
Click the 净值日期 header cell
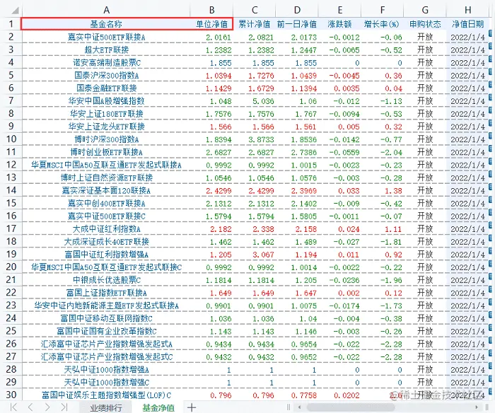pos(468,24)
